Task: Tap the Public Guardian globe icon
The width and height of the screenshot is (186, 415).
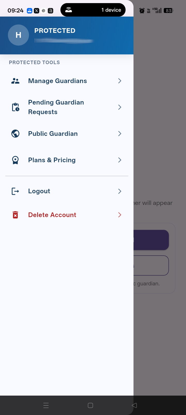Action: [16, 134]
